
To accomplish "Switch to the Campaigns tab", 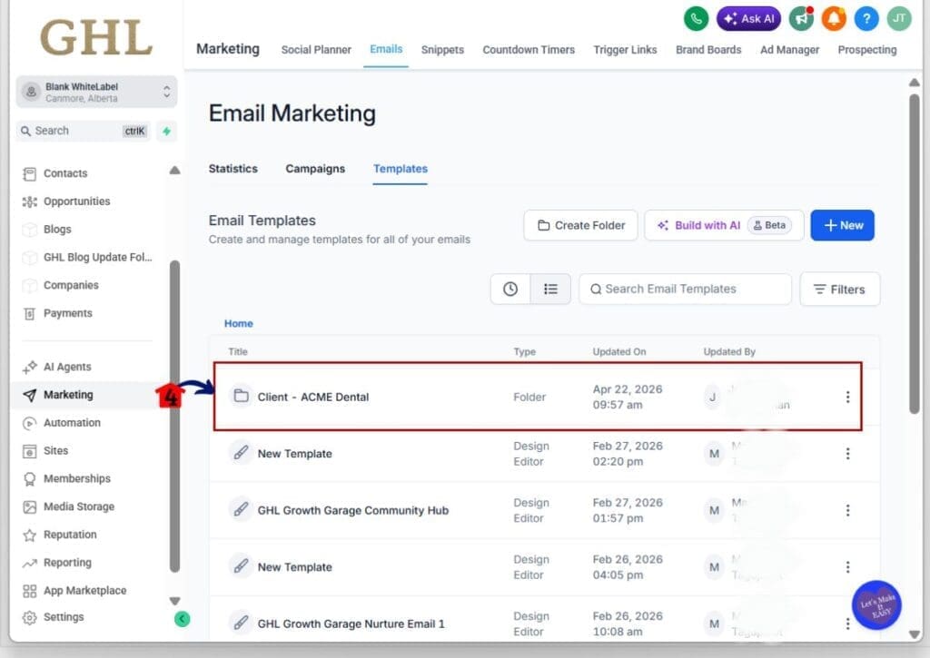I will (x=315, y=169).
